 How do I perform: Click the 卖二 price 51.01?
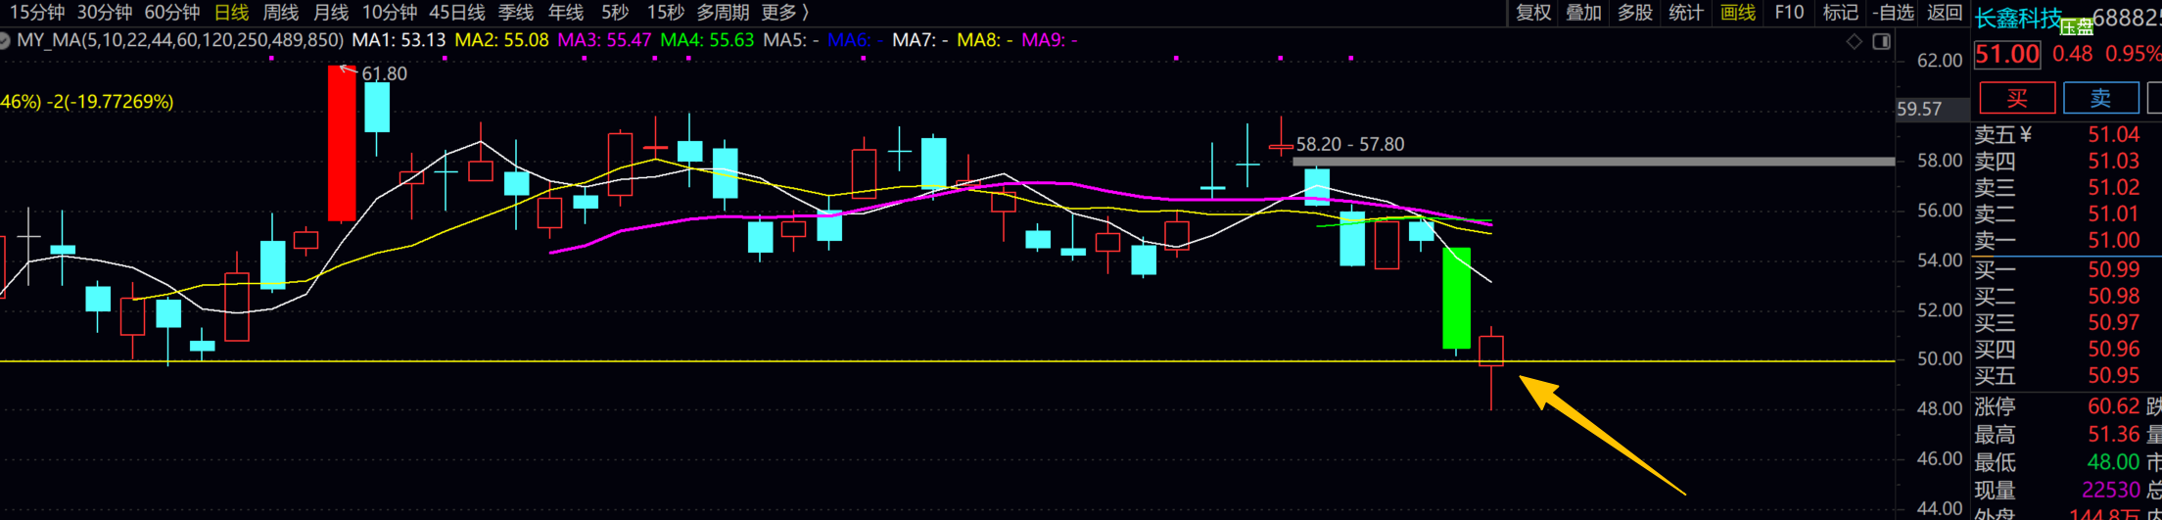tap(2113, 214)
